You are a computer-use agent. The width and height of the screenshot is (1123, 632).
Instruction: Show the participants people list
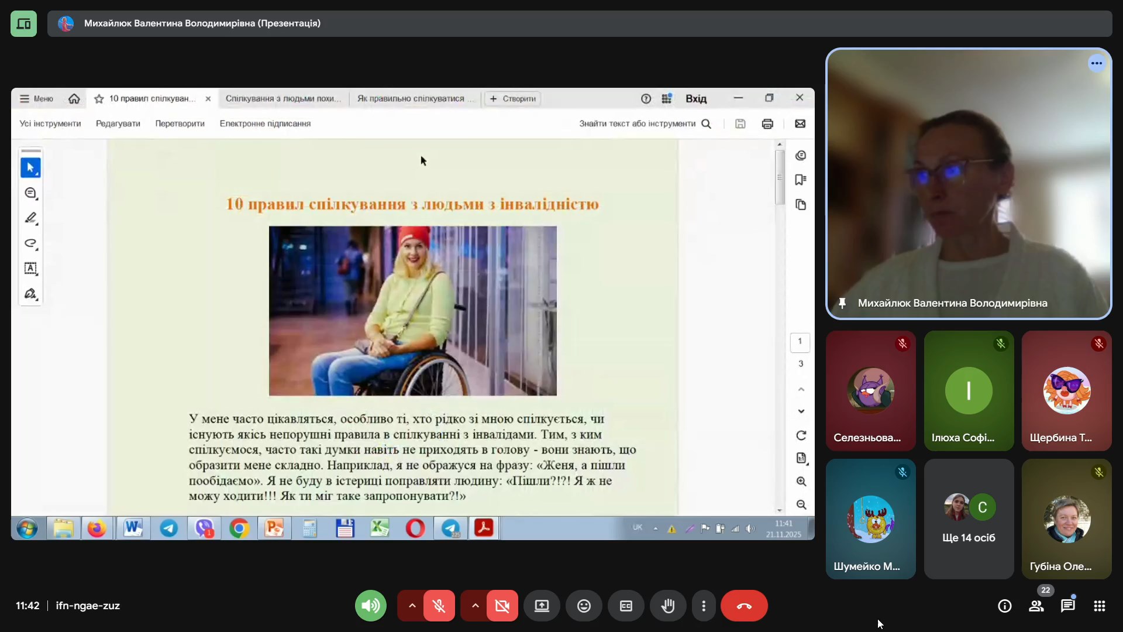[1036, 606]
